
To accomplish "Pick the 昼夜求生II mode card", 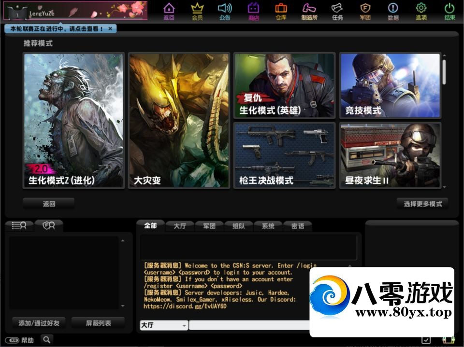I will point(391,155).
